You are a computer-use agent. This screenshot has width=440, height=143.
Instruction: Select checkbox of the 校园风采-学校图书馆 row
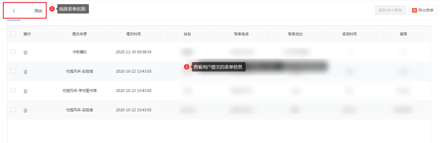13,90
